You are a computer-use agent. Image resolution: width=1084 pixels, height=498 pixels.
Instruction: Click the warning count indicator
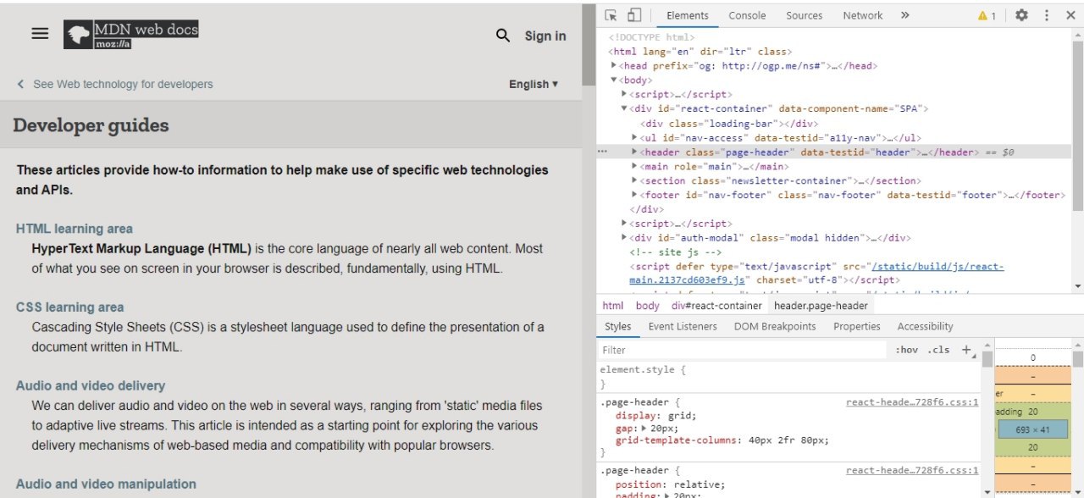(987, 15)
